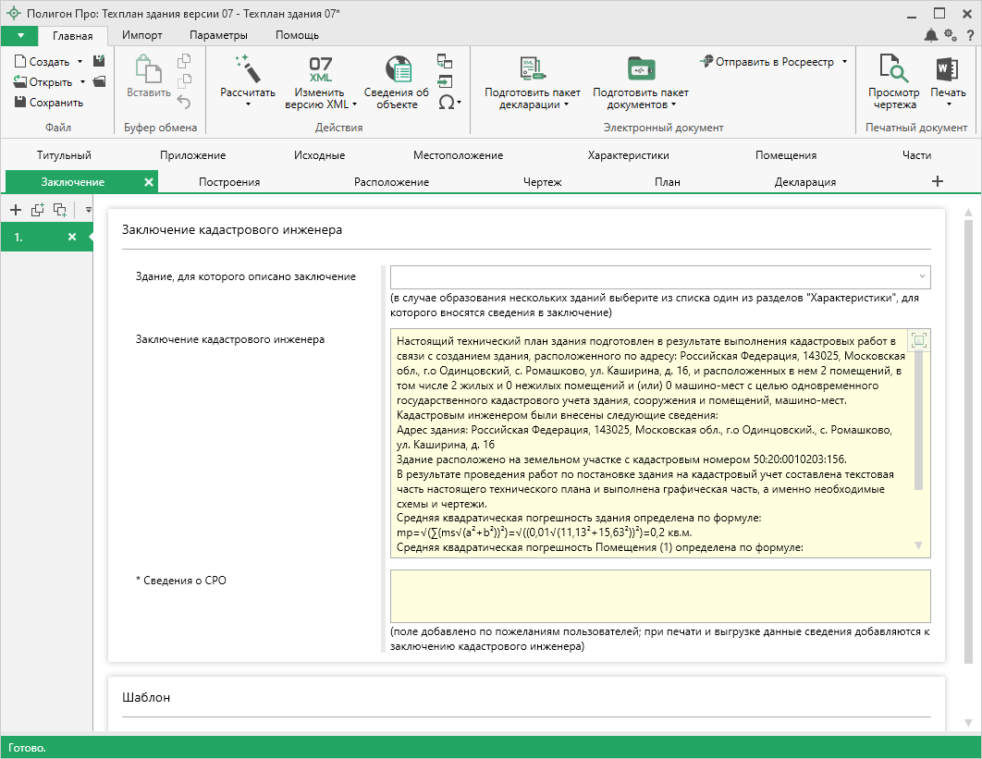This screenshot has width=982, height=759.
Task: Expand the Создать dropdown arrow
Action: (x=80, y=62)
